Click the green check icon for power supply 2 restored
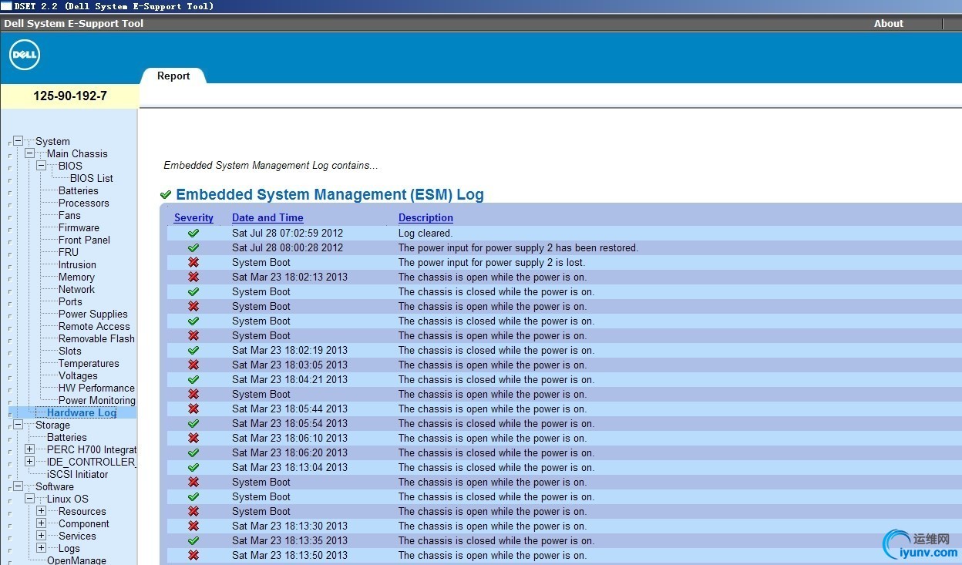Viewport: 962px width, 565px height. click(193, 247)
